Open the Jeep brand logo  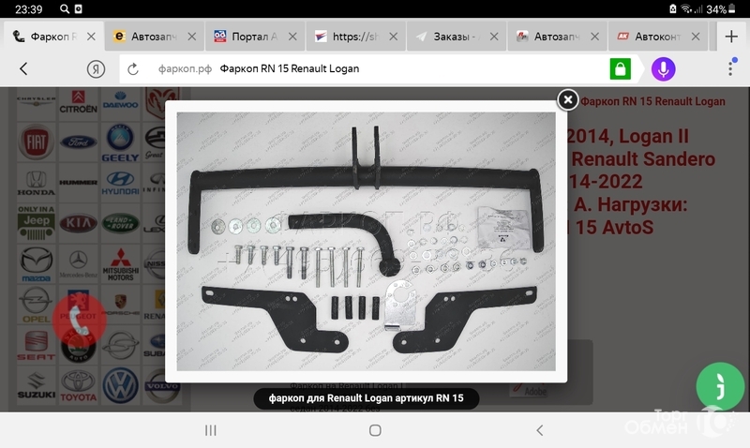pyautogui.click(x=36, y=223)
